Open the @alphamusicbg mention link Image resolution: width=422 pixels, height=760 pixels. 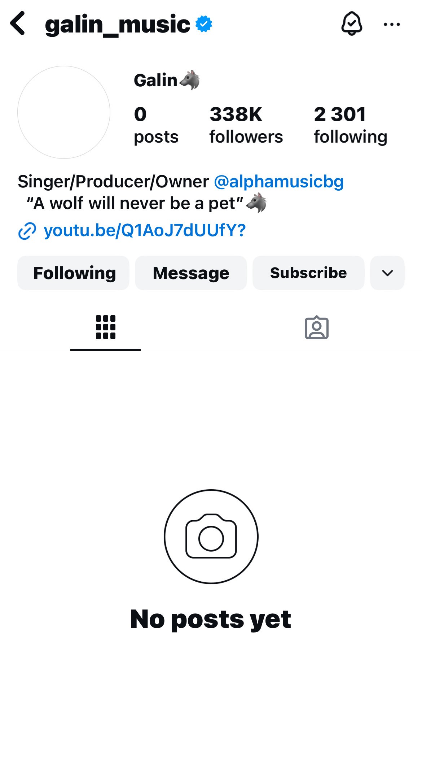278,182
